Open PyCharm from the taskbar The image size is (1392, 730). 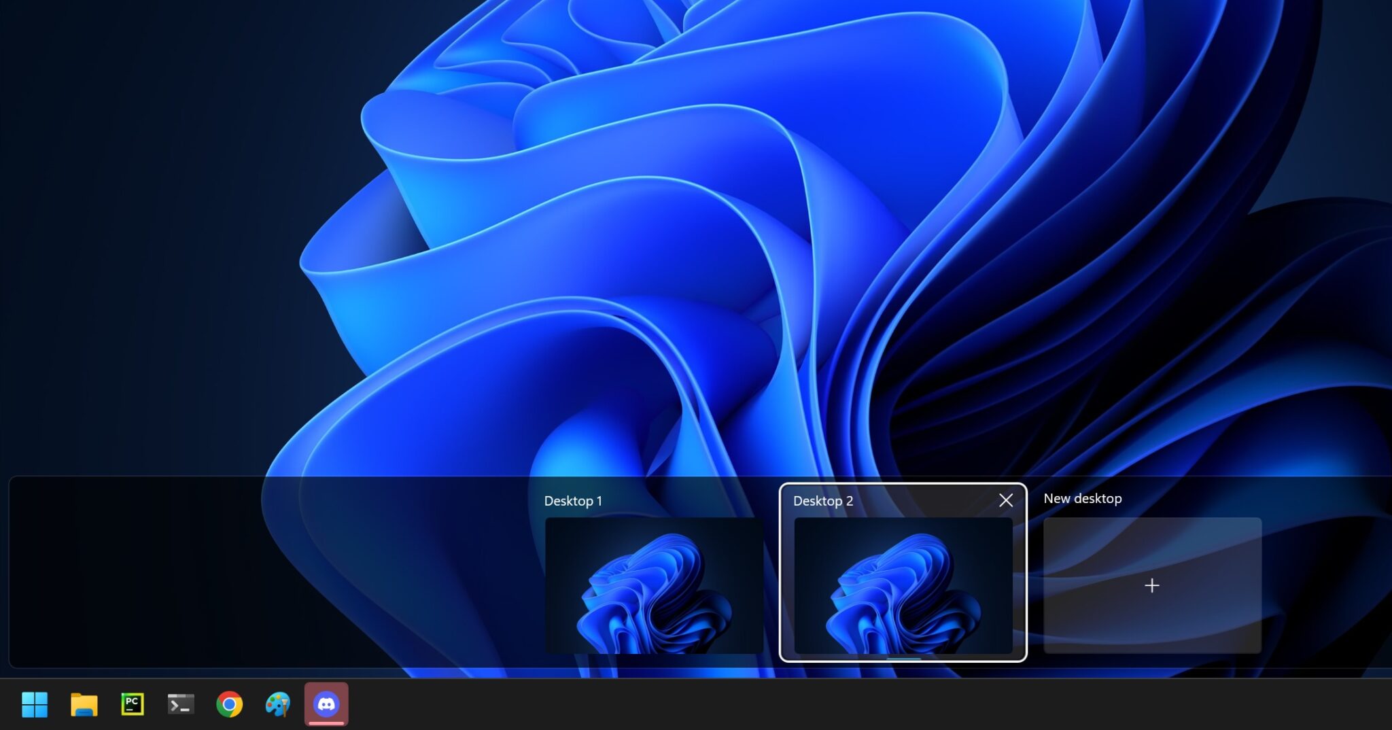click(x=133, y=705)
